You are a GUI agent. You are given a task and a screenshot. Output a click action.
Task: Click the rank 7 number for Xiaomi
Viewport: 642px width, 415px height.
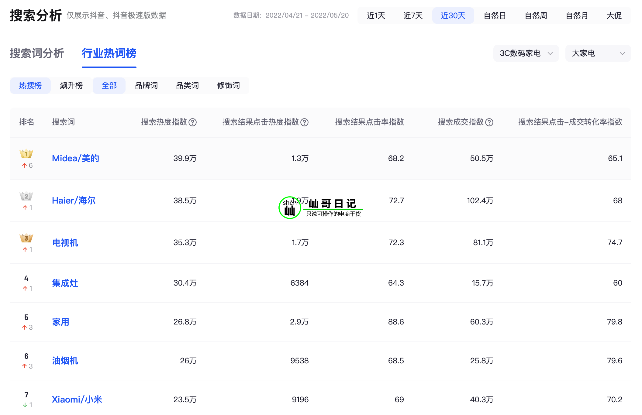26,395
